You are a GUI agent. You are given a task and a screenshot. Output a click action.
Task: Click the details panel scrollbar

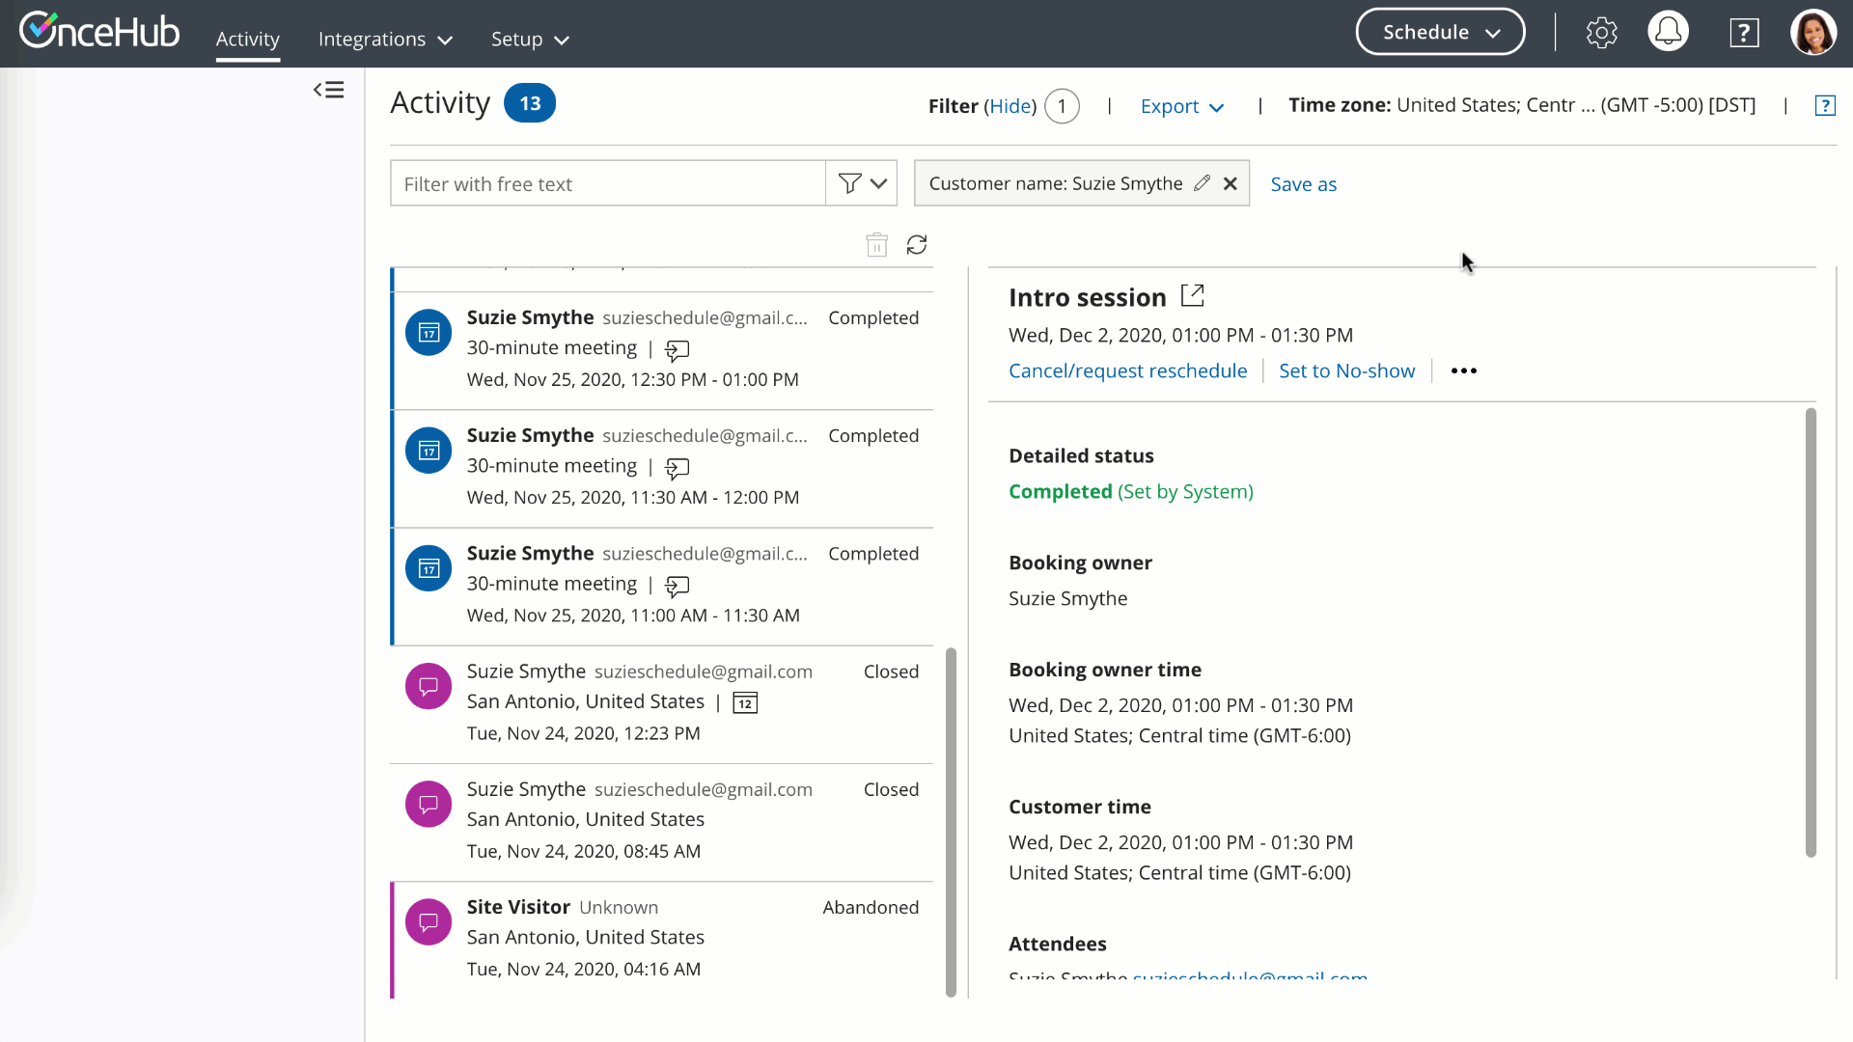tap(1811, 632)
